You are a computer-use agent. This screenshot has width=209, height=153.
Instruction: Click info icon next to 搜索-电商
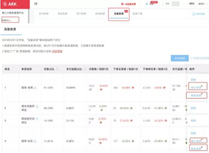35,88
